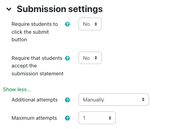The height and width of the screenshot is (129, 175).
Task: Click the arrows on the submission statement No select
Action: click(x=96, y=58)
